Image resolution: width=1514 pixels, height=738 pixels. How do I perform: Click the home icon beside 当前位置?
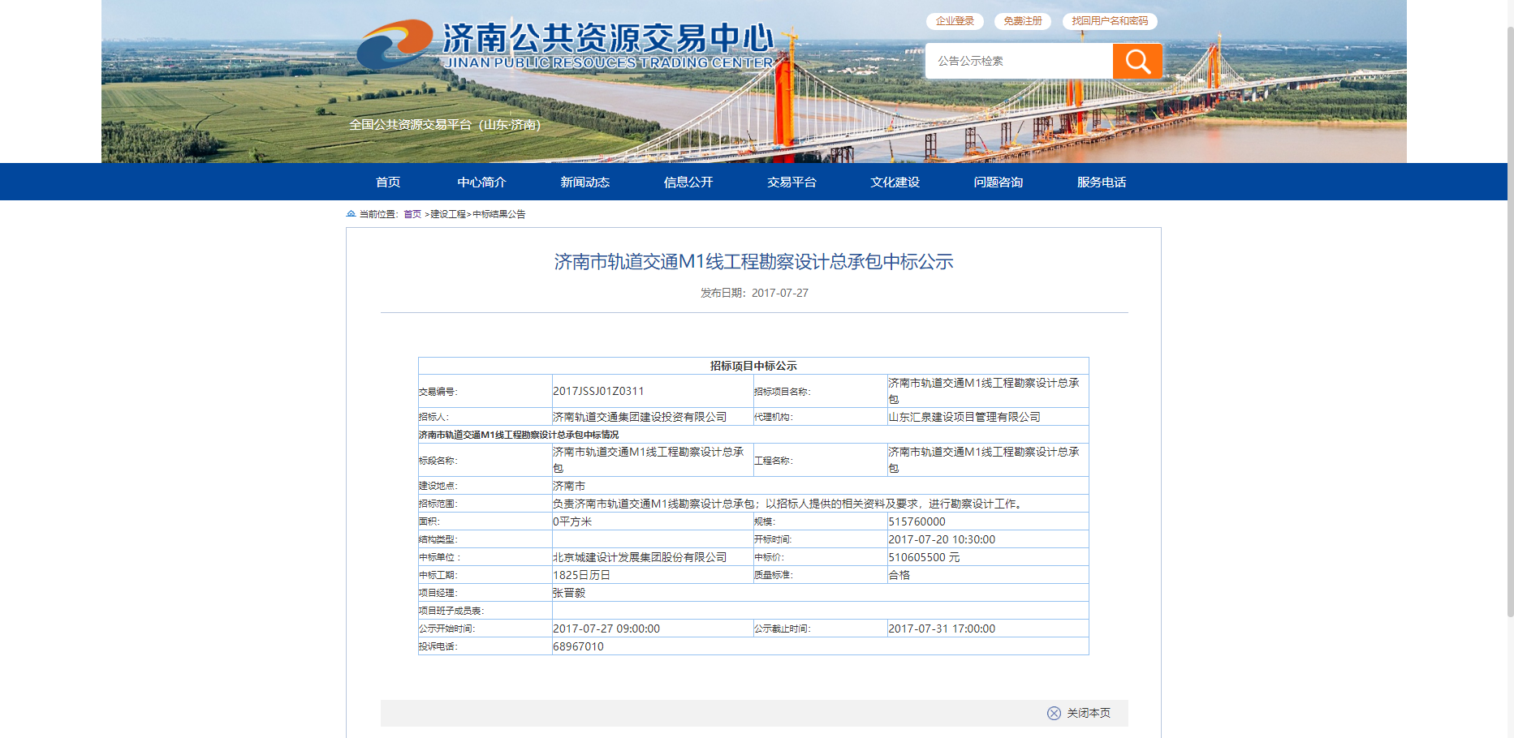pos(351,214)
